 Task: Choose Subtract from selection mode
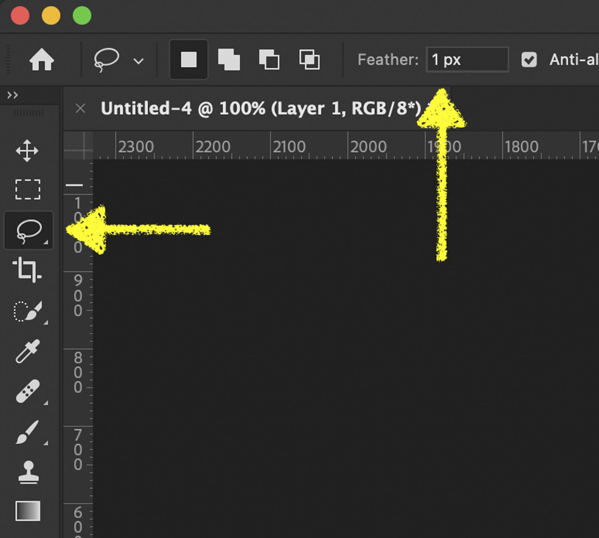point(269,60)
